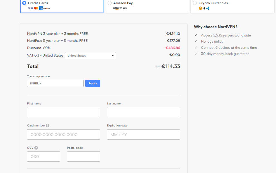Click the total price €114.33
276x173 pixels.
(x=171, y=66)
